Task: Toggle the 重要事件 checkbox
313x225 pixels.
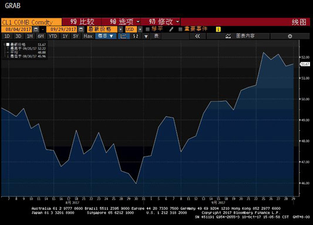Action: 180,29
